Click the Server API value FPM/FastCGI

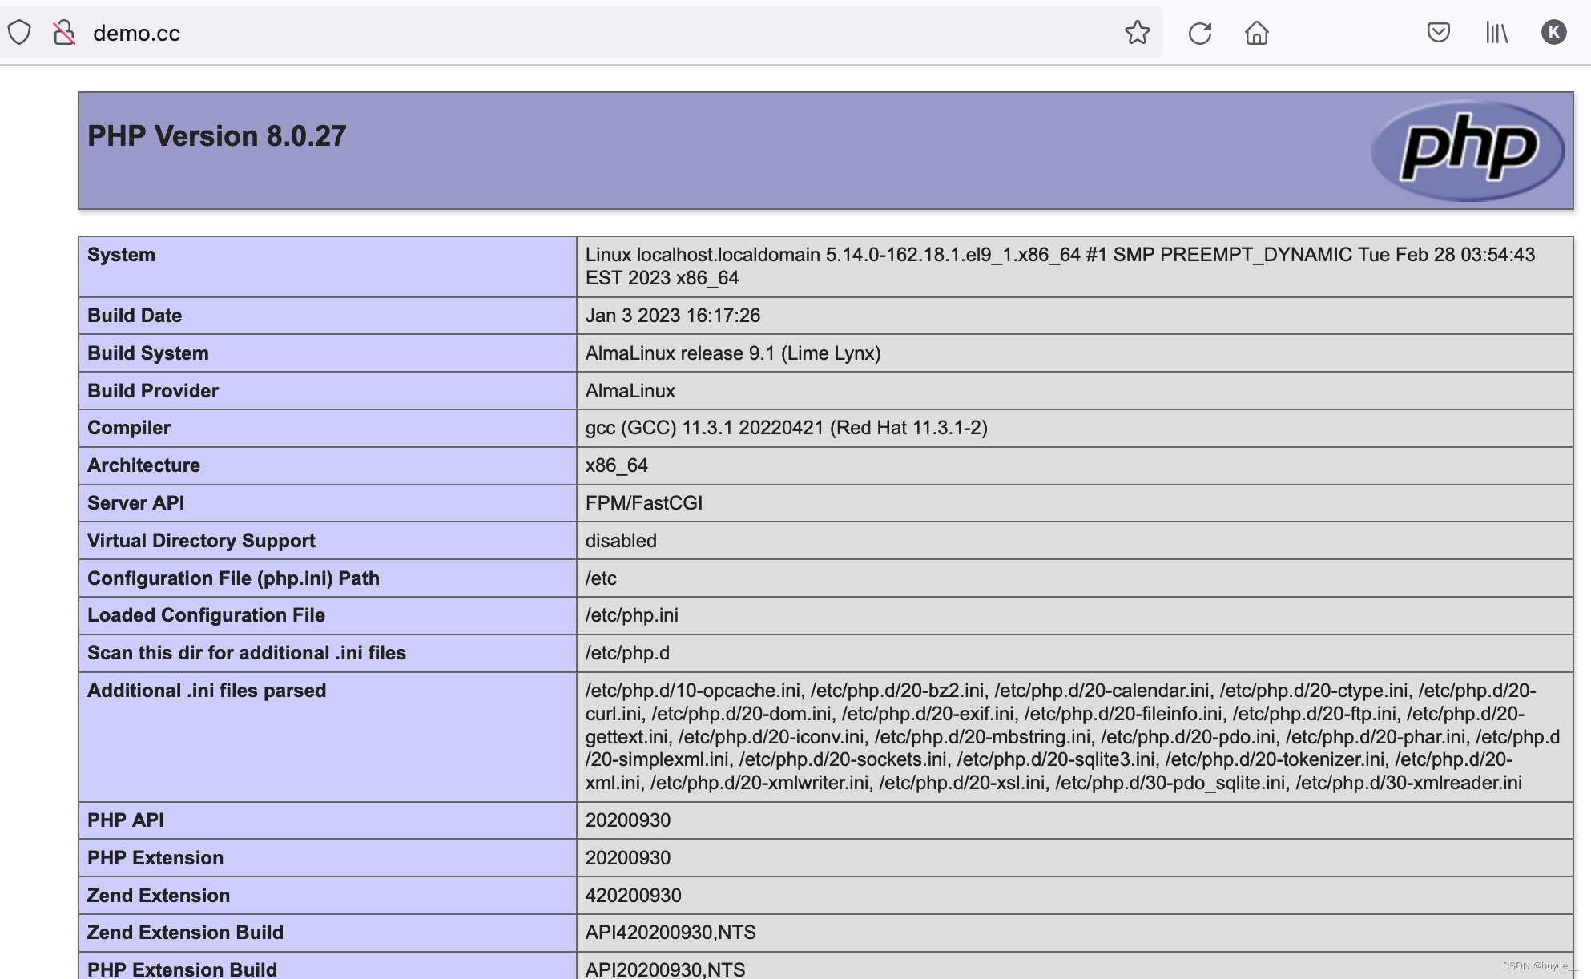[x=643, y=503]
